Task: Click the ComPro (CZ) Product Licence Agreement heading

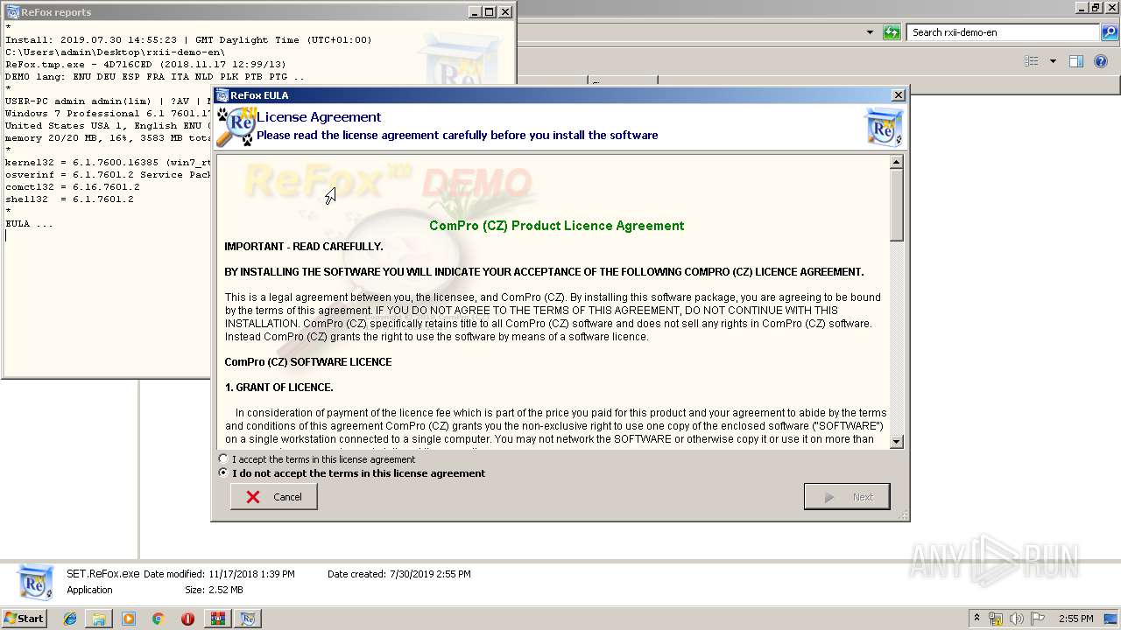Action: click(x=556, y=226)
